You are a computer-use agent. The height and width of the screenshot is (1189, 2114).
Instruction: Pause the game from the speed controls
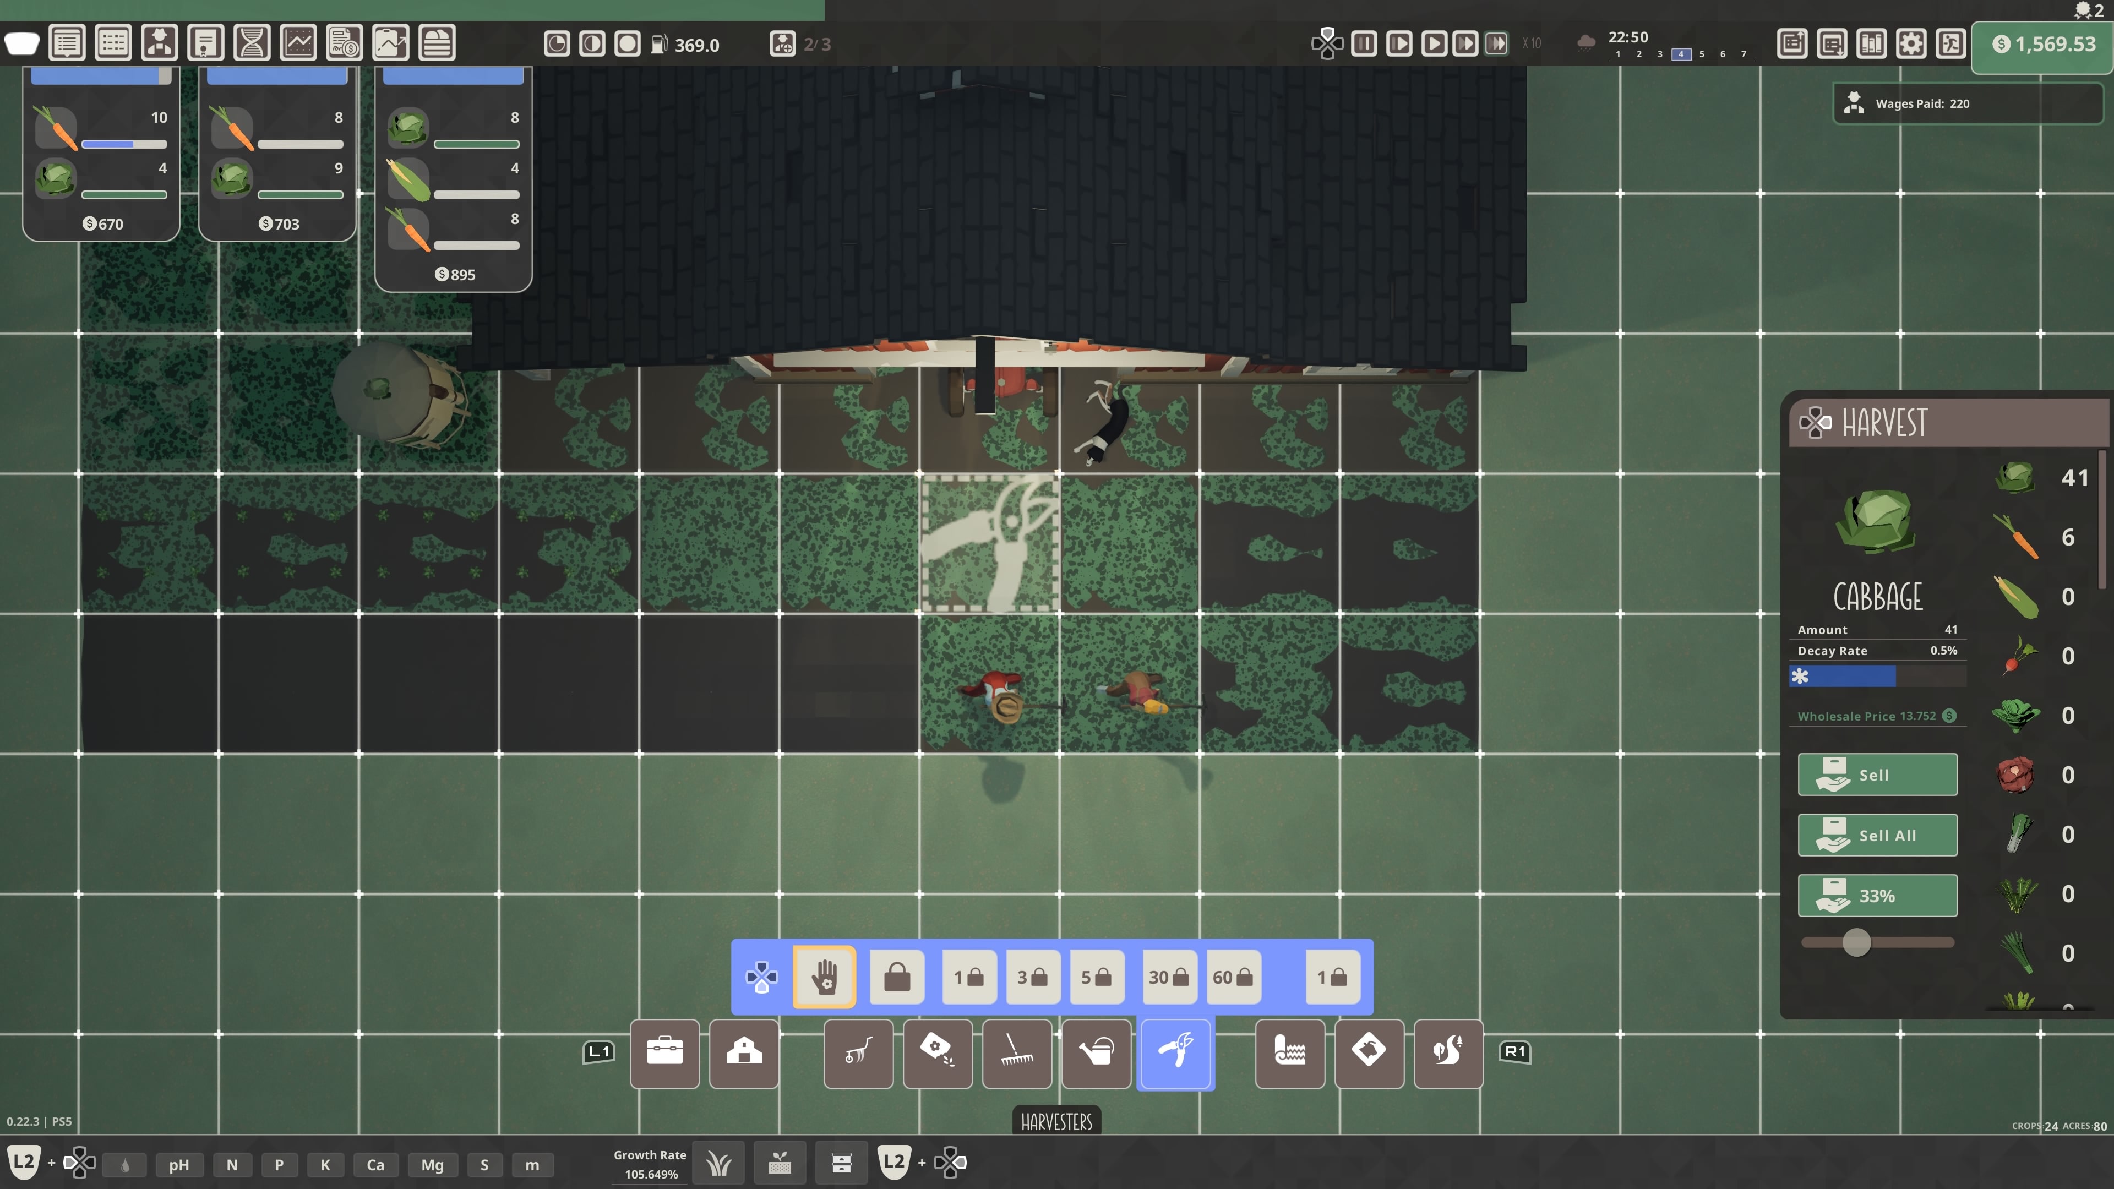click(1364, 43)
